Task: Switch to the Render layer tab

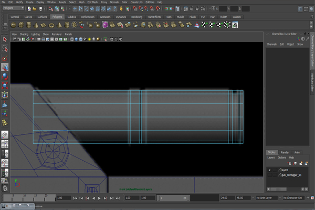Action: 285,152
